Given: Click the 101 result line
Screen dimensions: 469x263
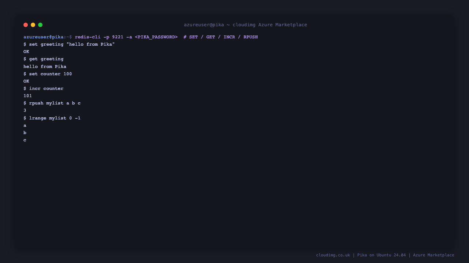Looking at the screenshot, I should pos(28,96).
